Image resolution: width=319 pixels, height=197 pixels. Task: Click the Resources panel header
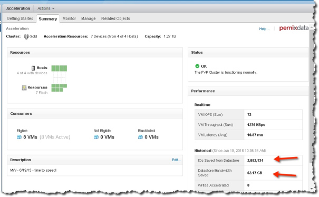[95, 53]
